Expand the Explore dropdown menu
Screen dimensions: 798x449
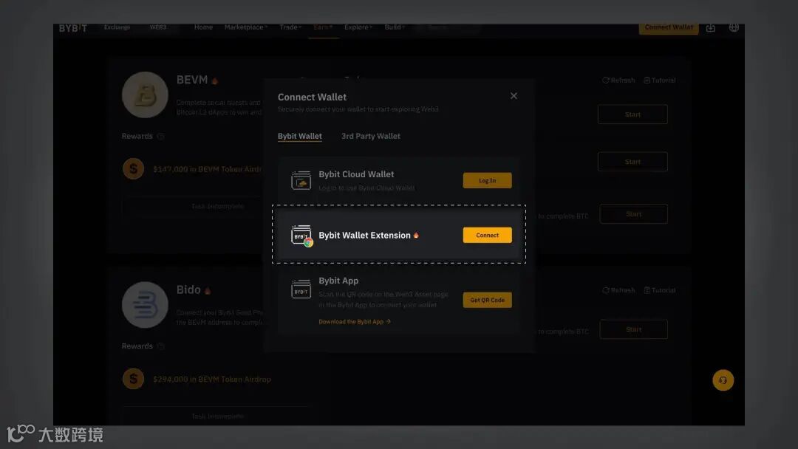(x=358, y=27)
